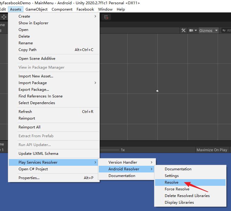Open the Help menu
This screenshot has width=231, height=211.
121,9
